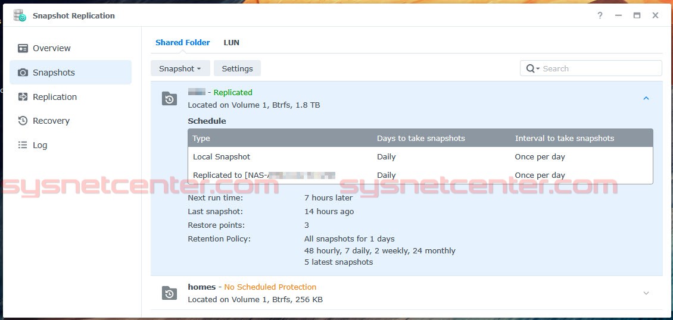Click the No Scheduled Protection status
The image size is (673, 320).
point(270,287)
